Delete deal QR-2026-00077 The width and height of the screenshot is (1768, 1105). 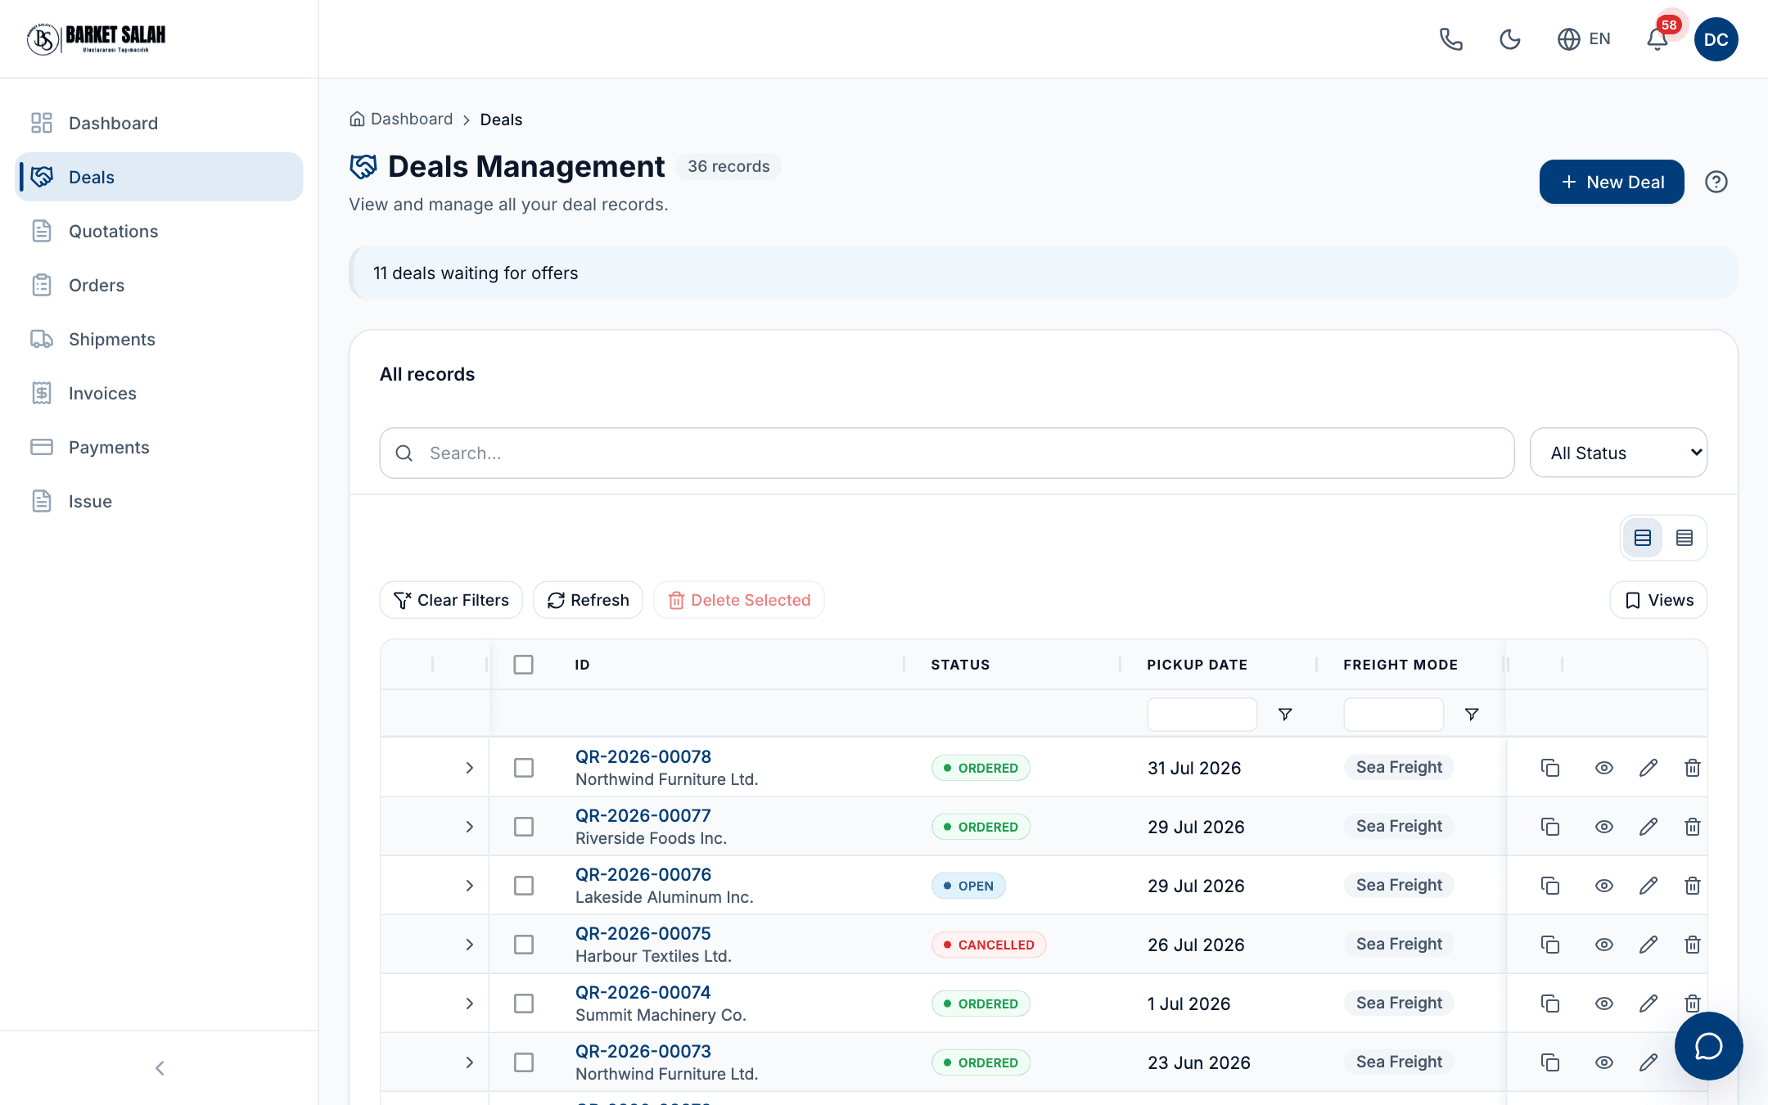(1693, 827)
